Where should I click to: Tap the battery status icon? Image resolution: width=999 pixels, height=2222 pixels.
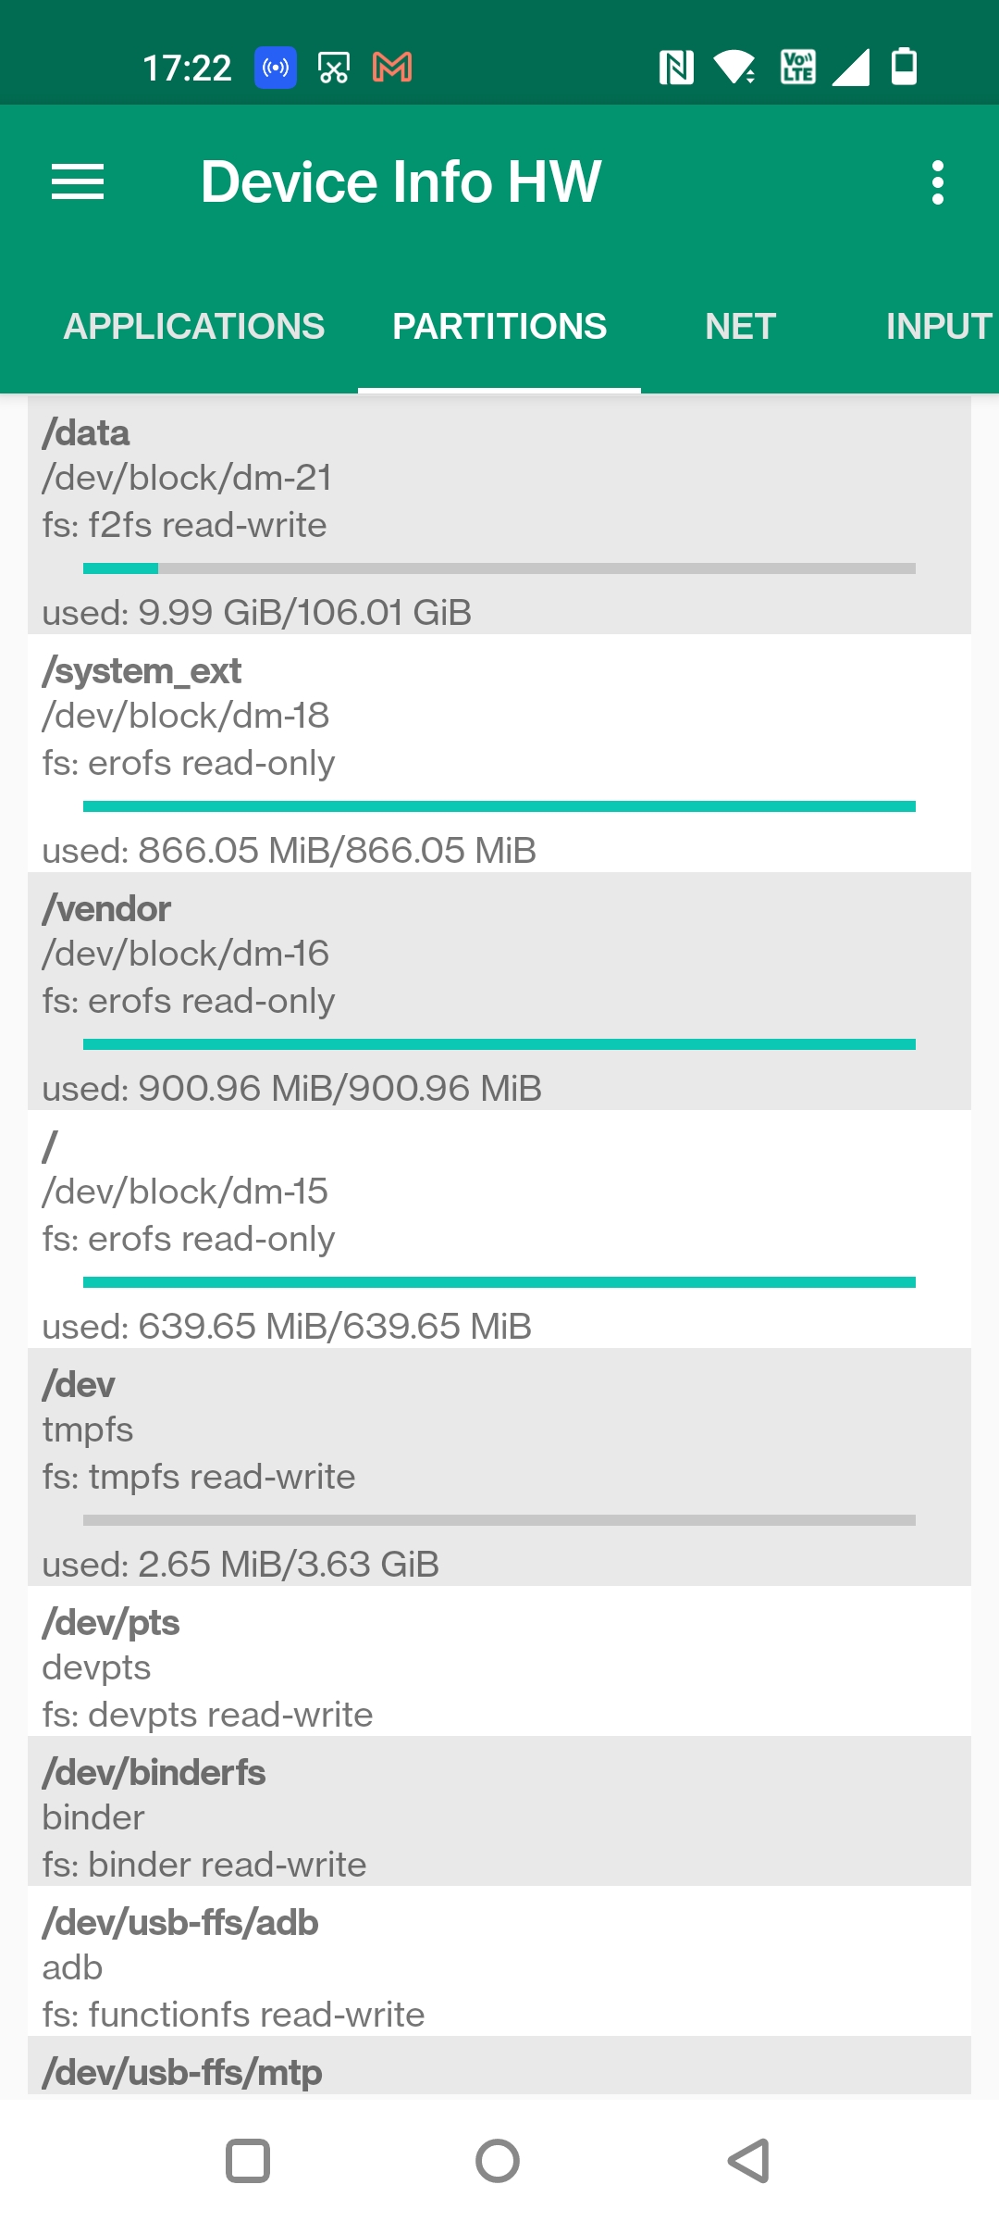[x=904, y=68]
